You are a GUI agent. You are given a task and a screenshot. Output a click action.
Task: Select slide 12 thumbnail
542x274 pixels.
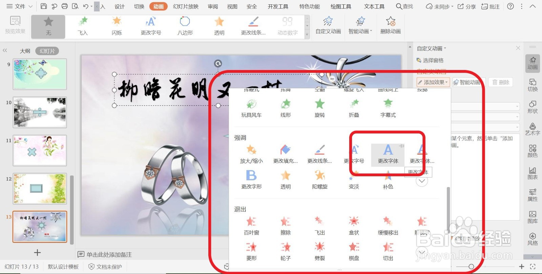coord(40,189)
